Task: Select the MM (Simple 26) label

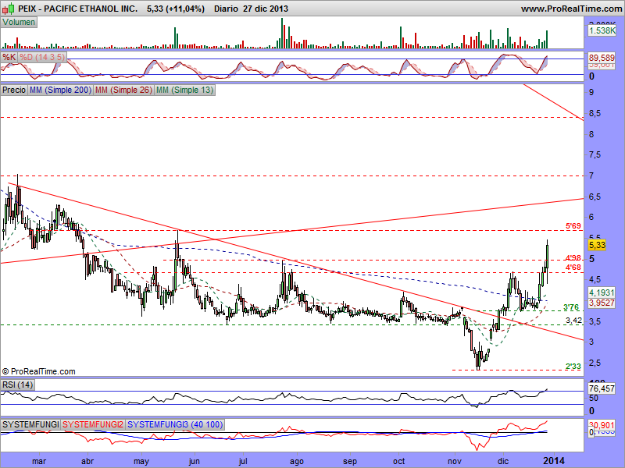Action: pyautogui.click(x=123, y=90)
